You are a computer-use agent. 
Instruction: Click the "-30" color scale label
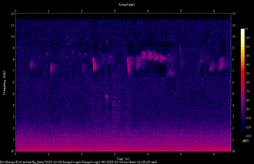tap(247, 56)
